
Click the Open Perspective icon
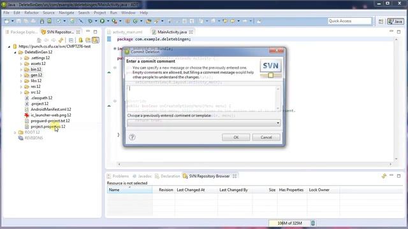(x=381, y=22)
